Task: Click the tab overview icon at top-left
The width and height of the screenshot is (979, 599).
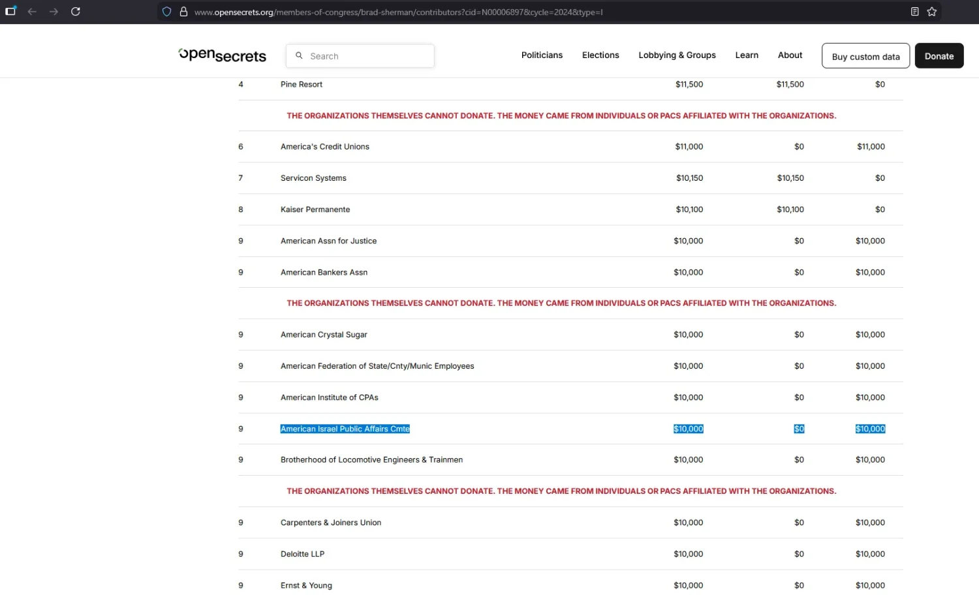Action: click(10, 11)
